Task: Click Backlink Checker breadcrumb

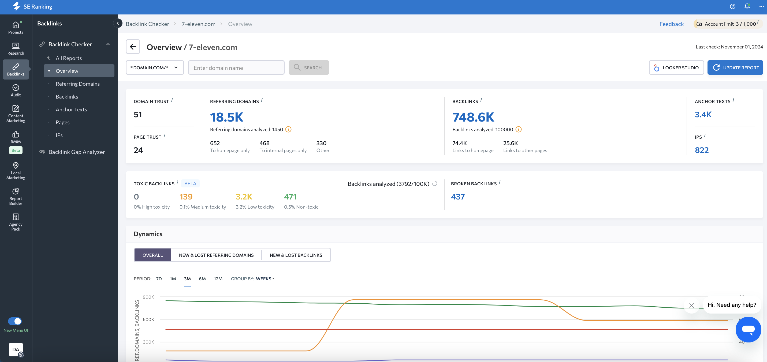Action: 147,24
